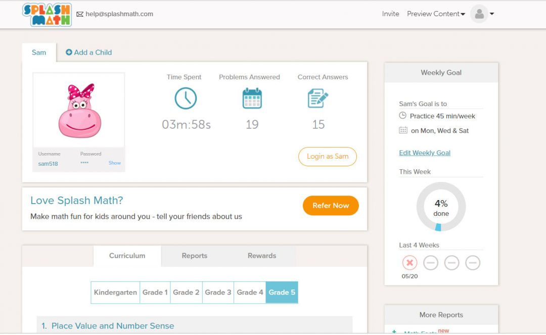Click the pink hippo avatar picture
Viewport: 546px width, 335px height.
coord(79,111)
